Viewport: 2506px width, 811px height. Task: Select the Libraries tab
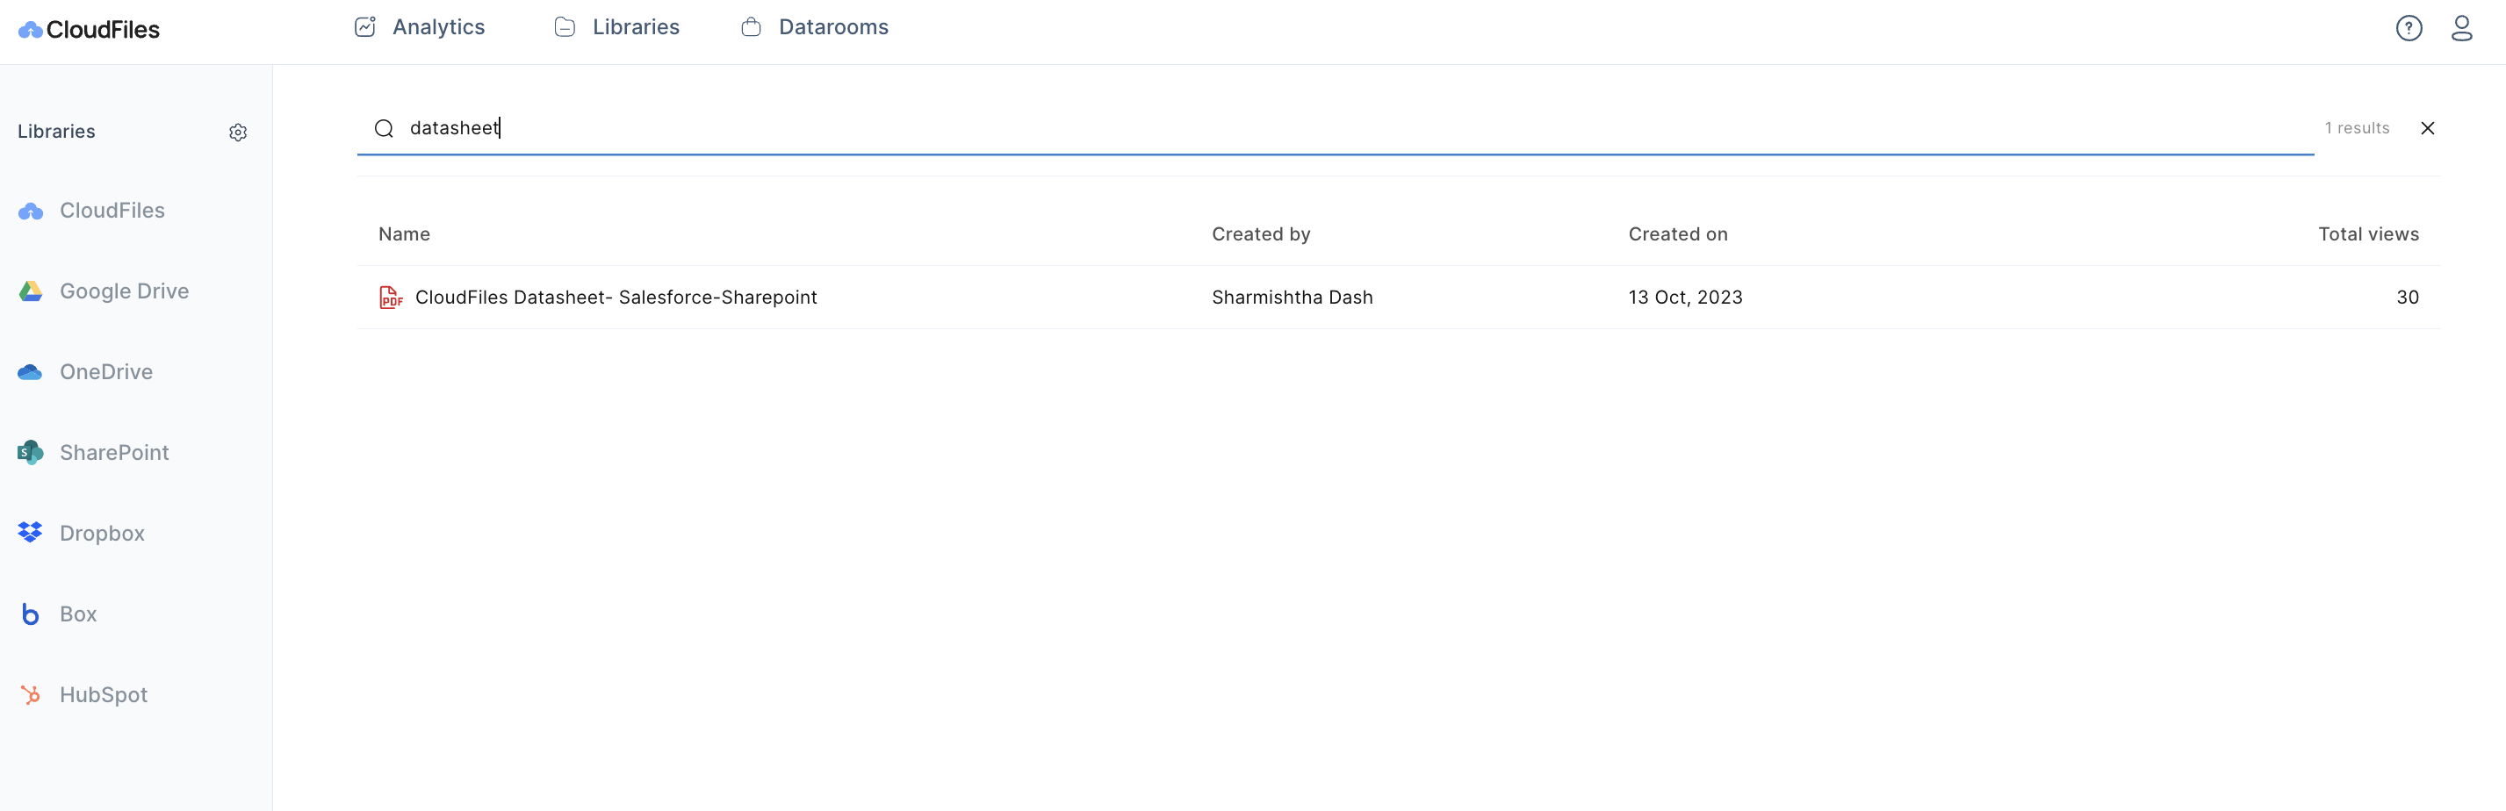pos(635,27)
